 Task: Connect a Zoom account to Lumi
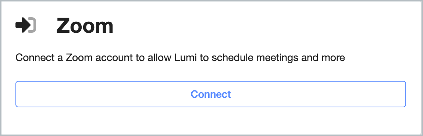pos(211,94)
